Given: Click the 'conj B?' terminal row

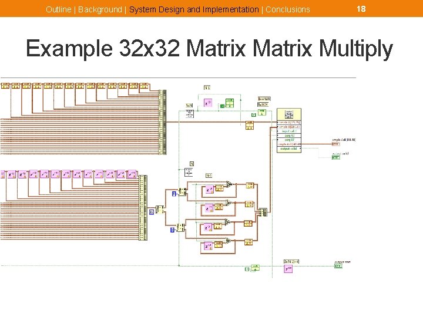Looking at the screenshot, I should coord(289,140).
